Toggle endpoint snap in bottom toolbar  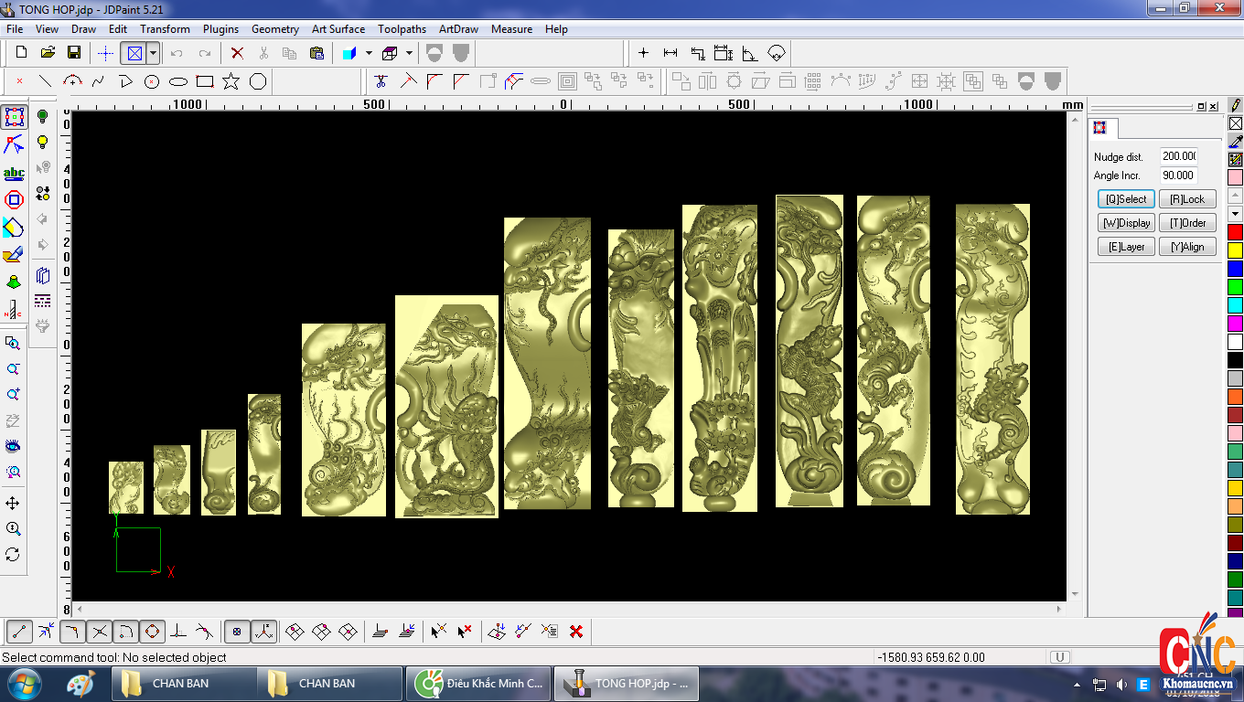(x=19, y=631)
